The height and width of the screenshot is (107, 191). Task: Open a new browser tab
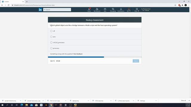coord(27,2)
